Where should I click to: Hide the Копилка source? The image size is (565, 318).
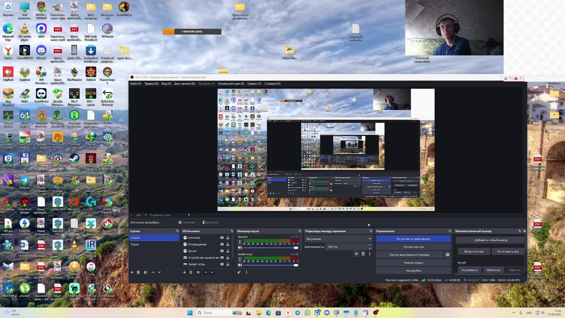point(222,238)
